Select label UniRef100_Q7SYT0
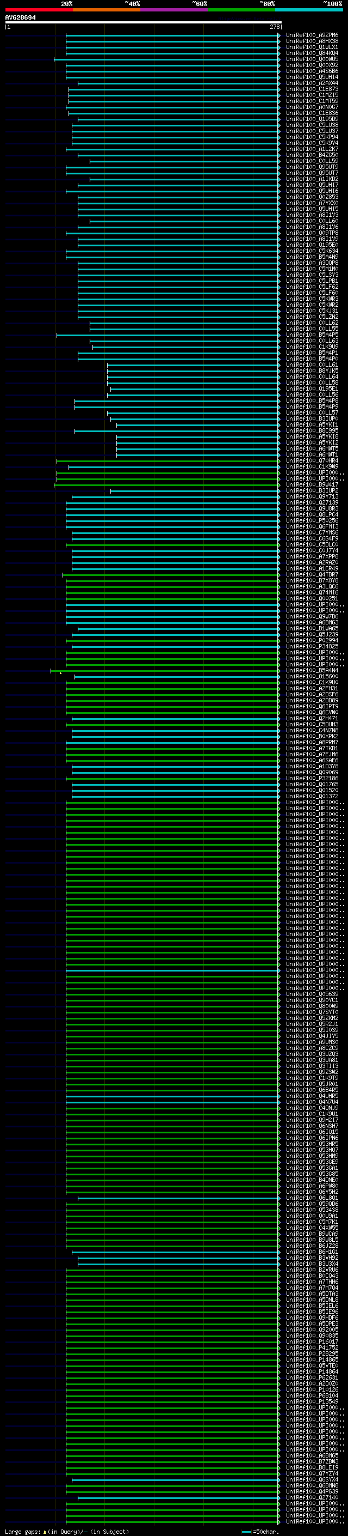This screenshot has height=1536, width=348. [312, 1012]
